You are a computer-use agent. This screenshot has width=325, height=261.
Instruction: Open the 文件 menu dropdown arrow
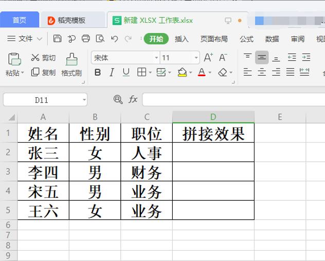[x=40, y=39]
